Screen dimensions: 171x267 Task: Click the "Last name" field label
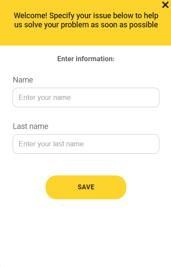[31, 126]
